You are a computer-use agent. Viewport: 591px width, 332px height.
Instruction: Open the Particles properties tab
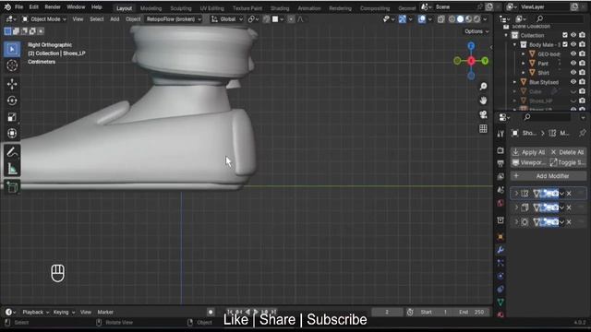click(x=501, y=263)
